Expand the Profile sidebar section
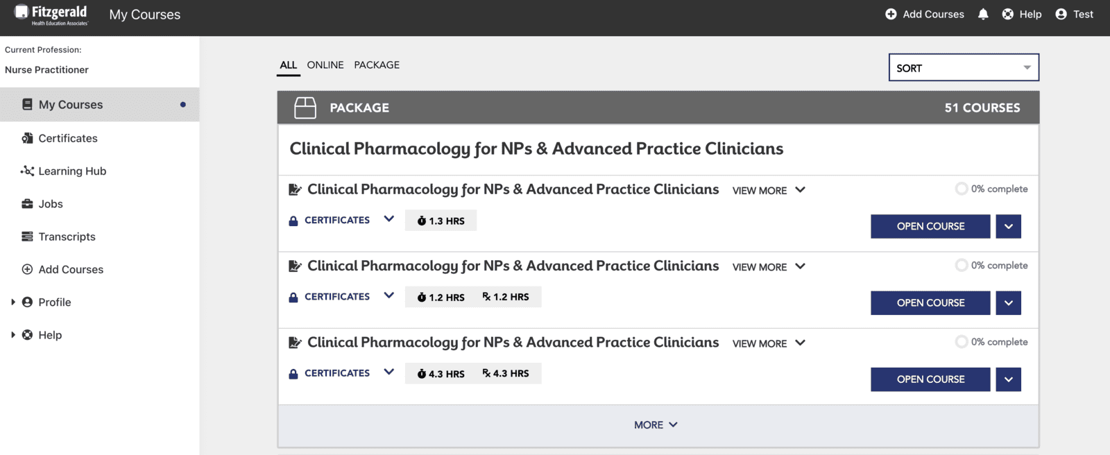Screen dimensions: 1110x455 click(x=13, y=302)
